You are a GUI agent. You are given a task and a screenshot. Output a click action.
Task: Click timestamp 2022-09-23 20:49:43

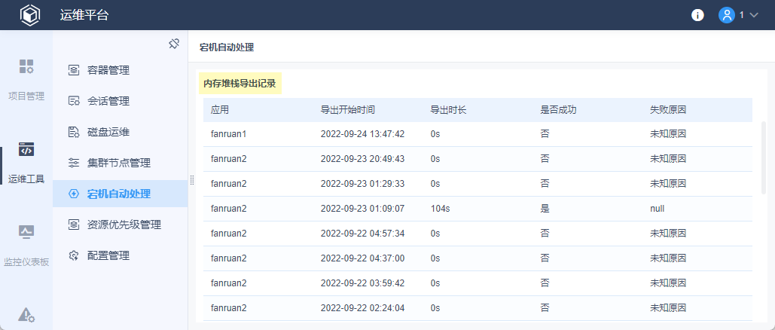point(363,159)
